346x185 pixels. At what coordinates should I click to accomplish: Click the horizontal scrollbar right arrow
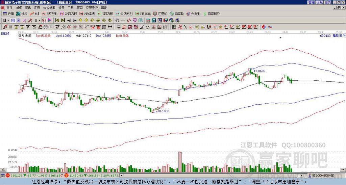coord(302,176)
